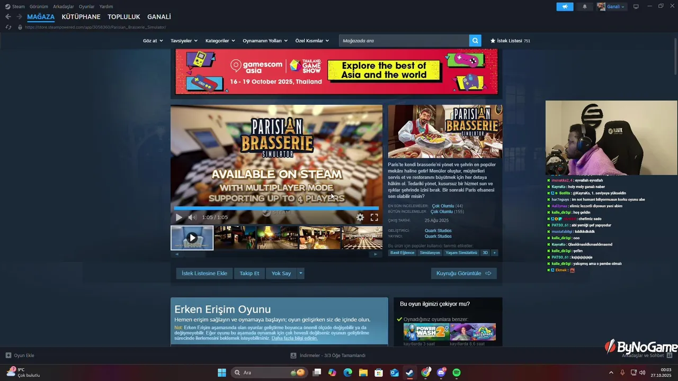Image resolution: width=678 pixels, height=381 pixels.
Task: Go forward with the right arrow
Action: [x=19, y=17]
